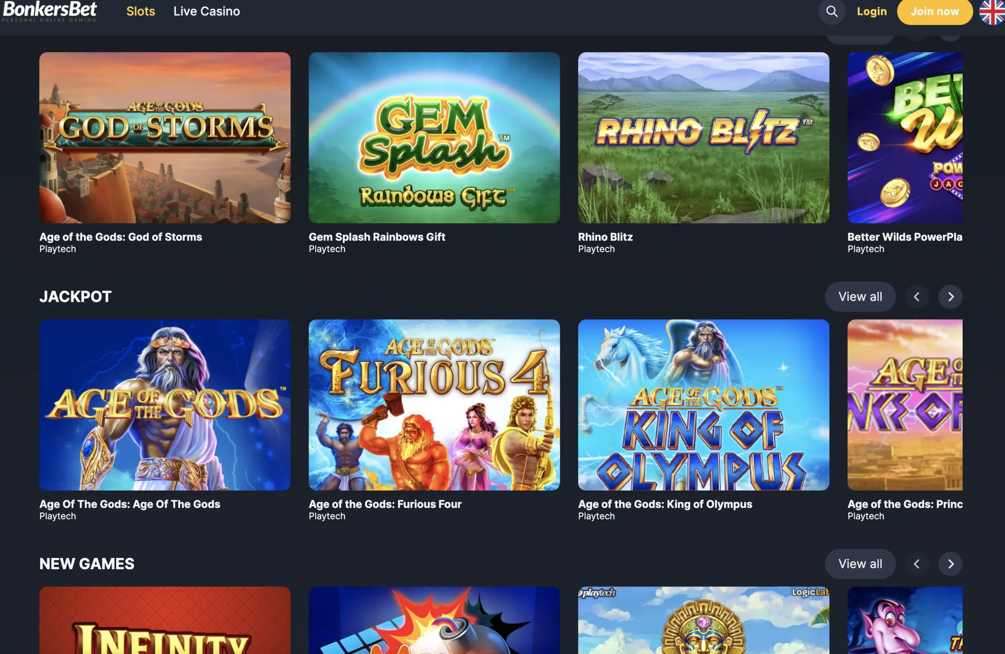Open Better Wilds PowerPlay game tile
The height and width of the screenshot is (654, 1005).
[x=905, y=138]
